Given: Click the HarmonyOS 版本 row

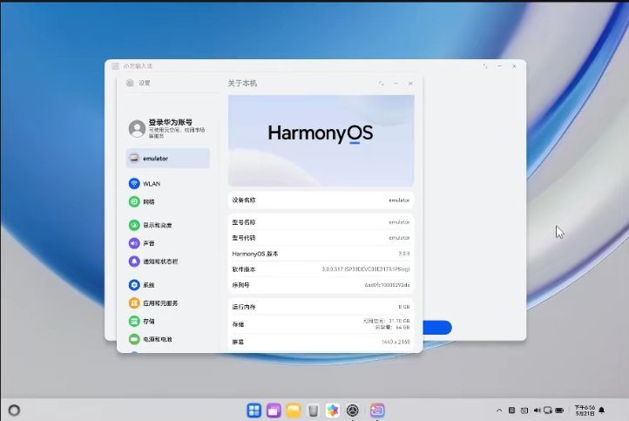Looking at the screenshot, I should [x=321, y=254].
